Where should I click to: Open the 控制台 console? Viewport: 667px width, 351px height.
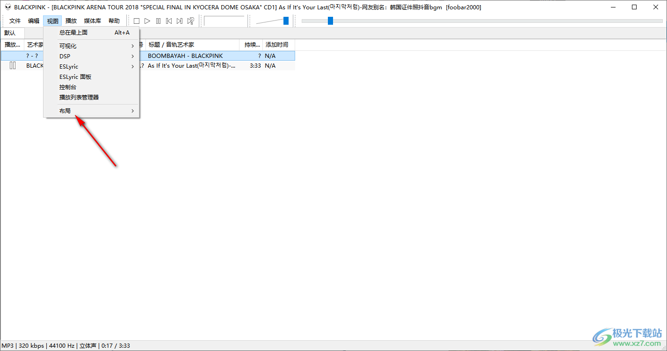(92, 87)
